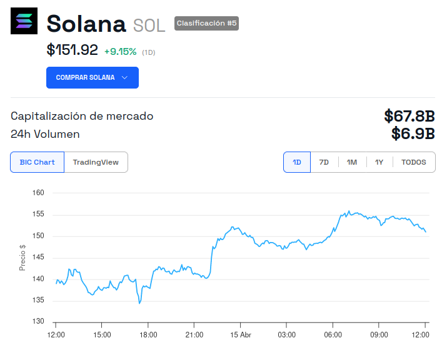Choose the 1Y time range
This screenshot has width=447, height=343.
(x=379, y=162)
